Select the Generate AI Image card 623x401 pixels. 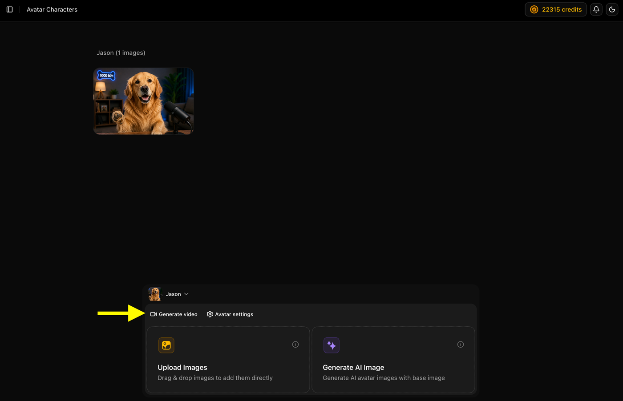click(x=393, y=360)
